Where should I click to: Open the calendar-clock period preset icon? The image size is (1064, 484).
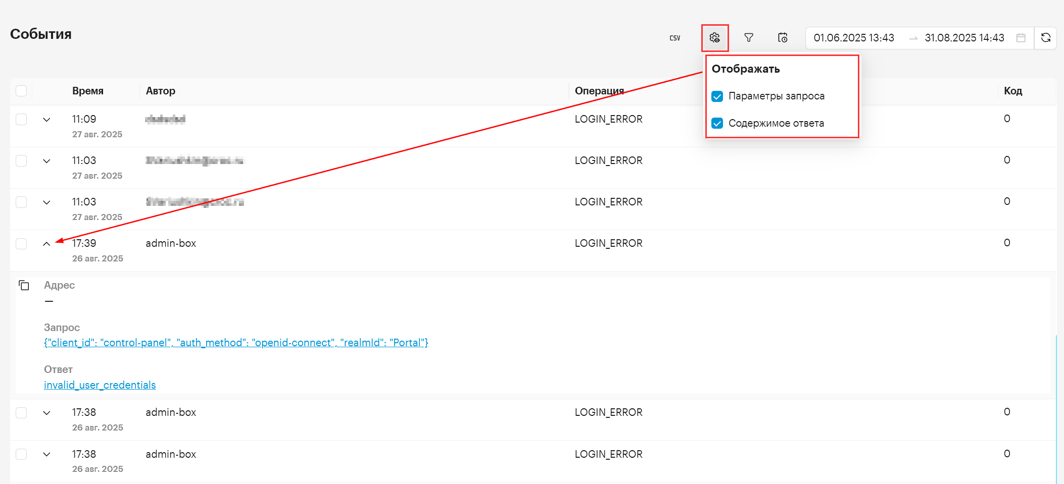[x=783, y=38]
